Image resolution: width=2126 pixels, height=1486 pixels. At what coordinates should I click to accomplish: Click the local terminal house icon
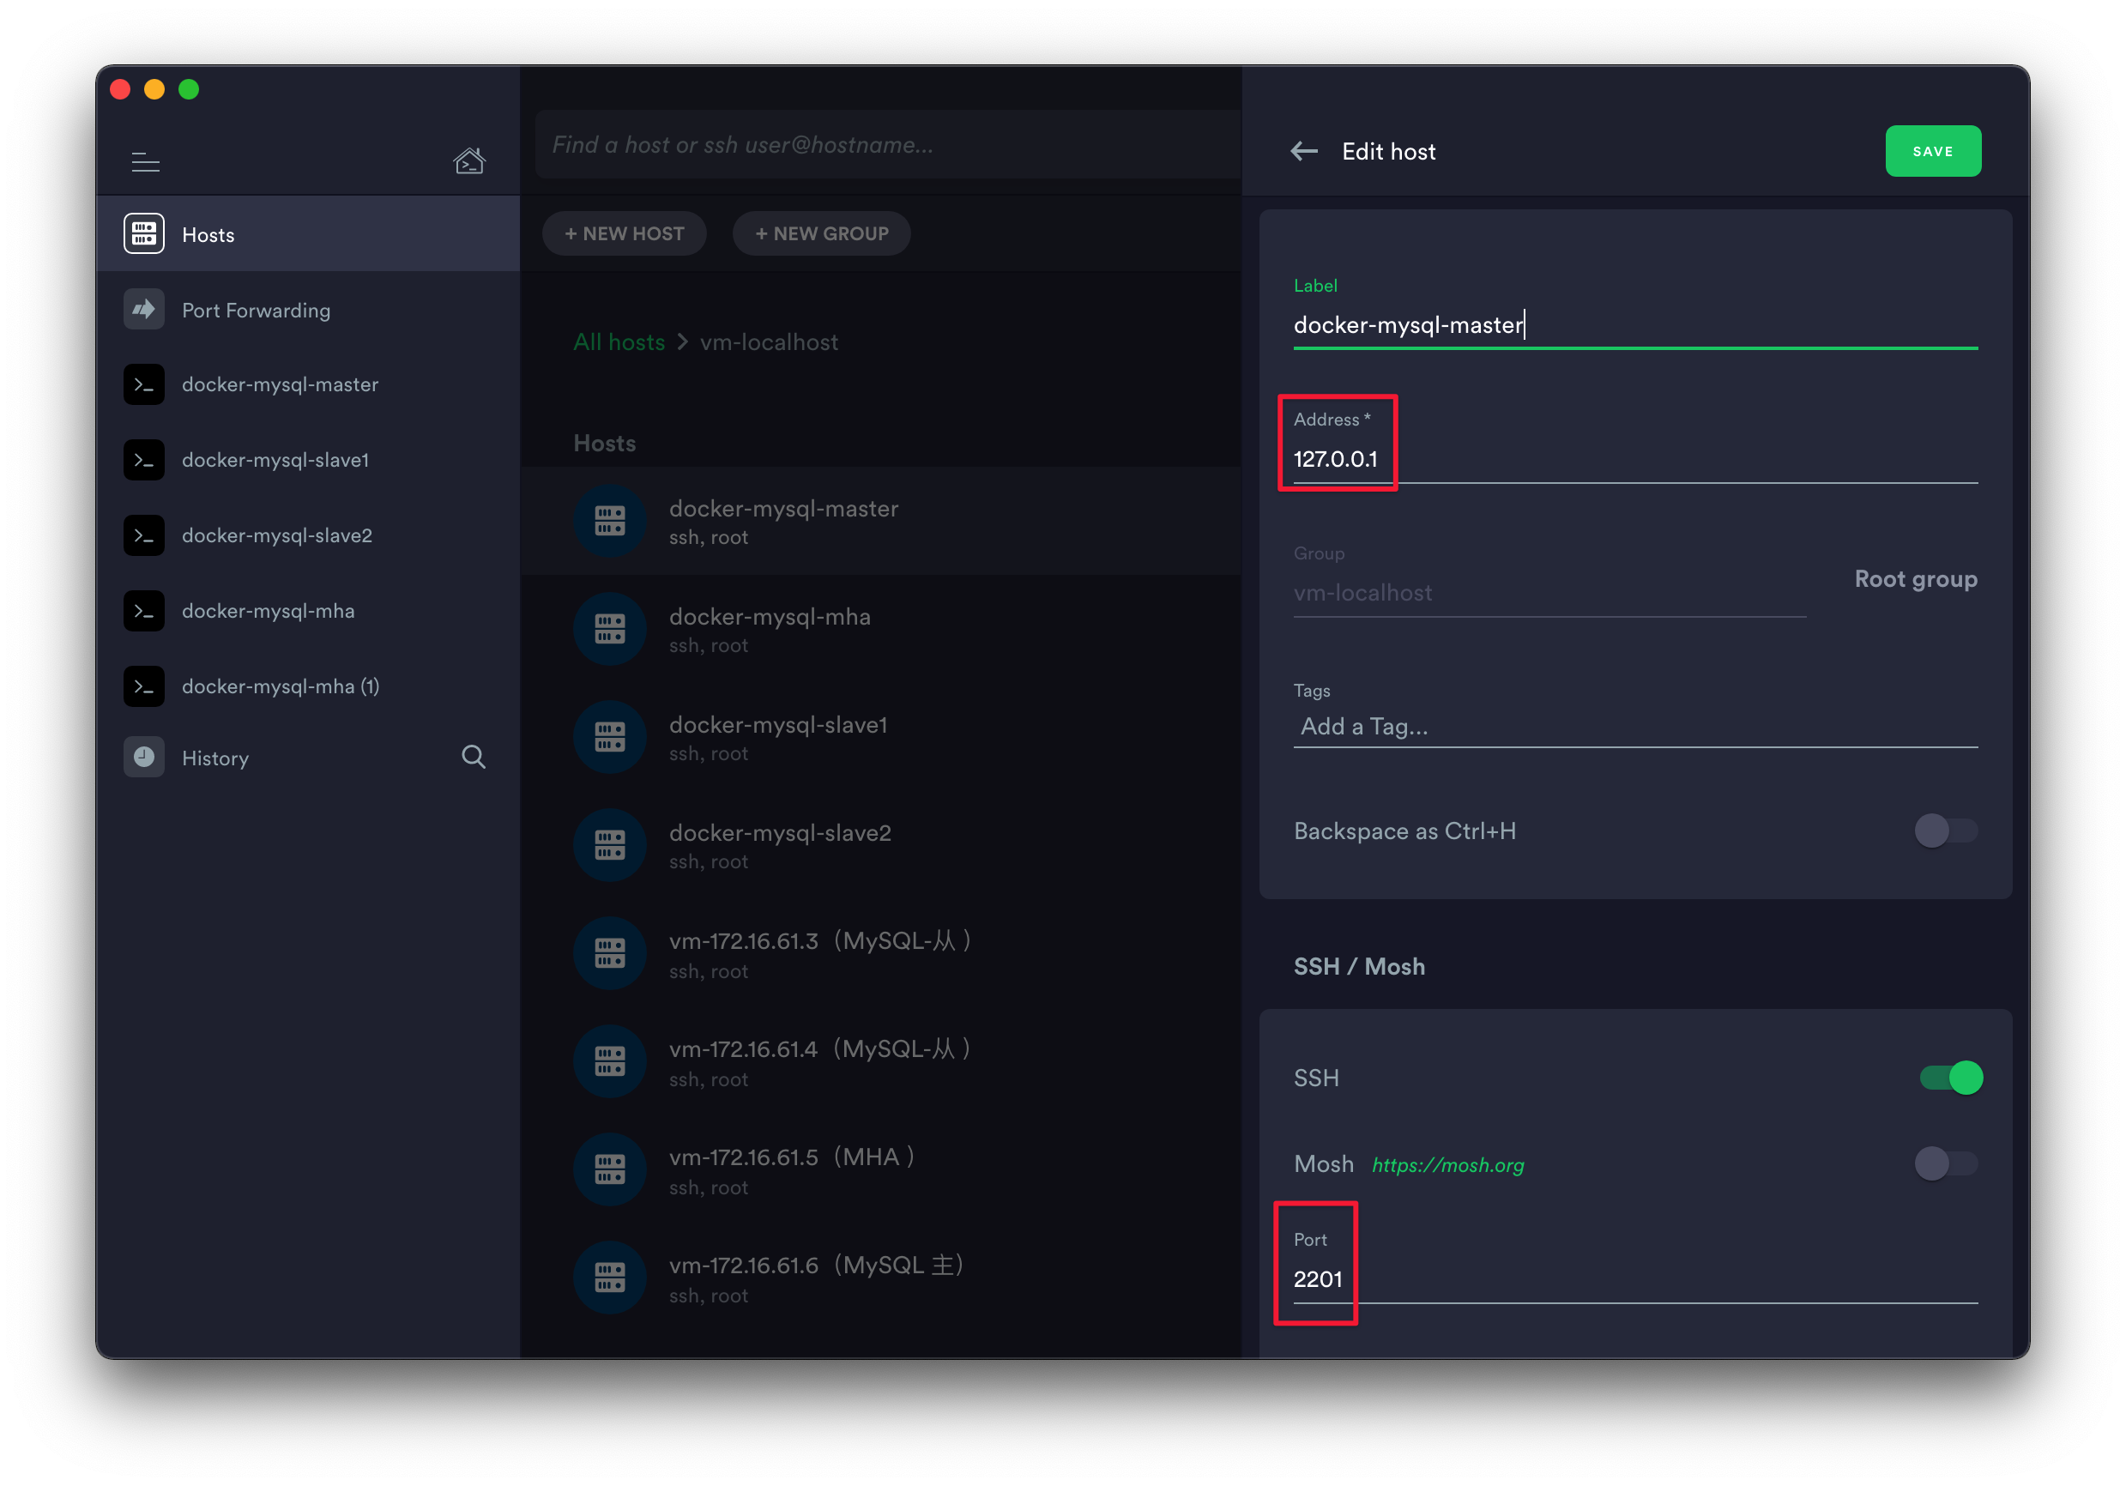468,161
